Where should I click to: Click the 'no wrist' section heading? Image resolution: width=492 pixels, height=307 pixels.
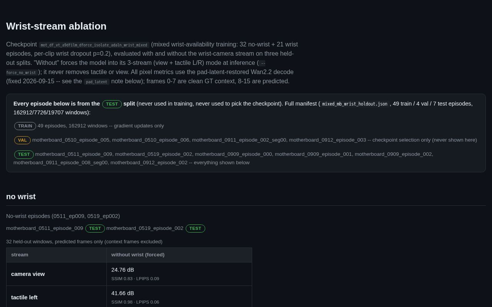pos(21,196)
